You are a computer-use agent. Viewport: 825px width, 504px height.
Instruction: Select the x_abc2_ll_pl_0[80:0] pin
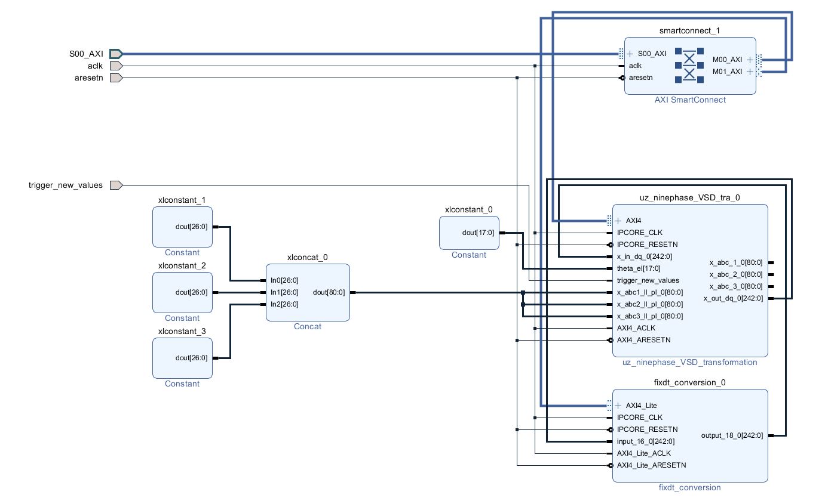(649, 304)
